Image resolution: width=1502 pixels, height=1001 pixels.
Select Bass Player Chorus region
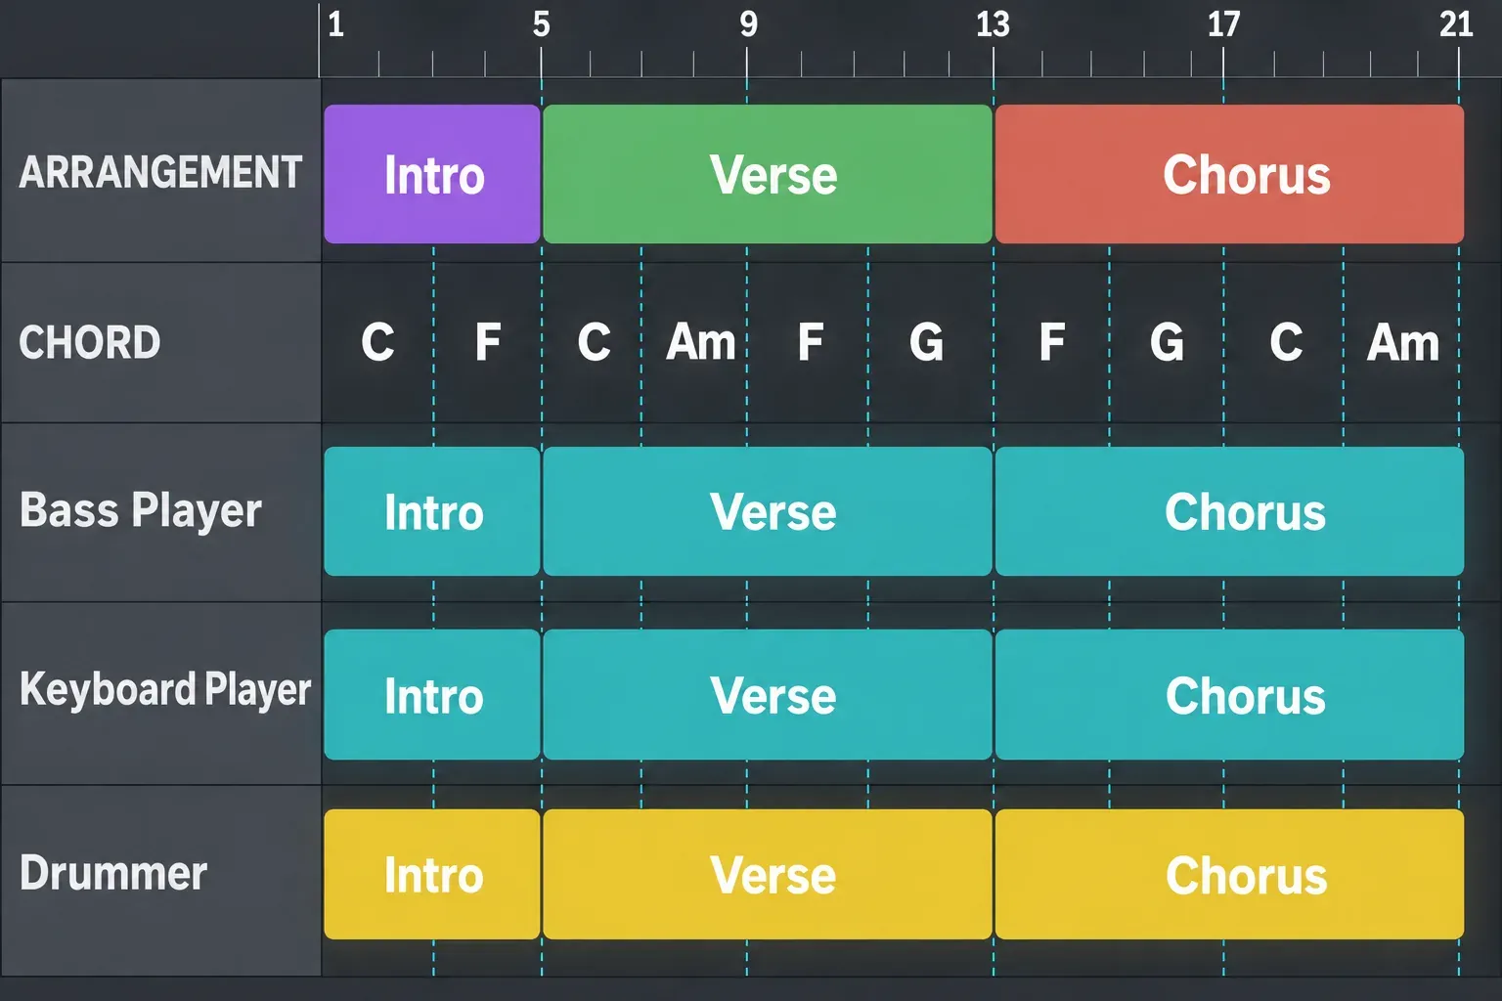click(1229, 511)
